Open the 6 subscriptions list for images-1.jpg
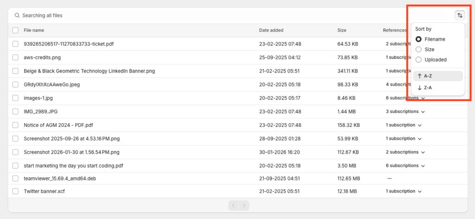Viewport: 475px width, 219px height. pos(423,98)
